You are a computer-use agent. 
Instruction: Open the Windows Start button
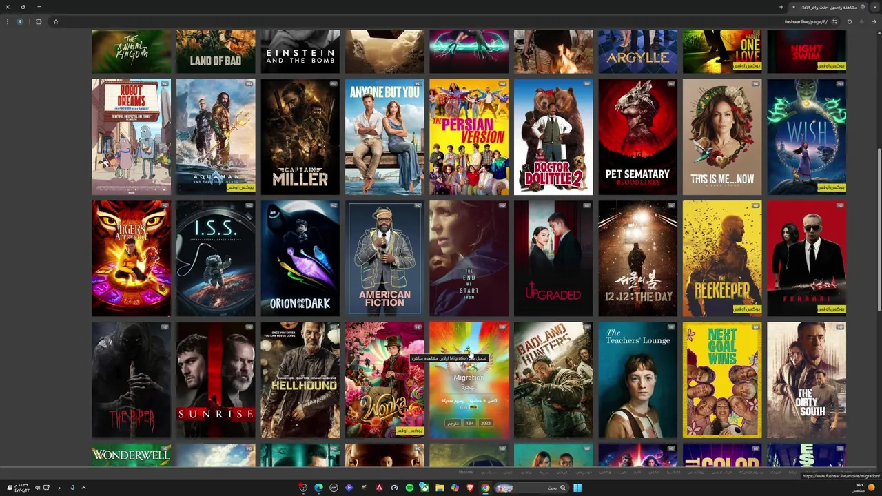coord(577,488)
